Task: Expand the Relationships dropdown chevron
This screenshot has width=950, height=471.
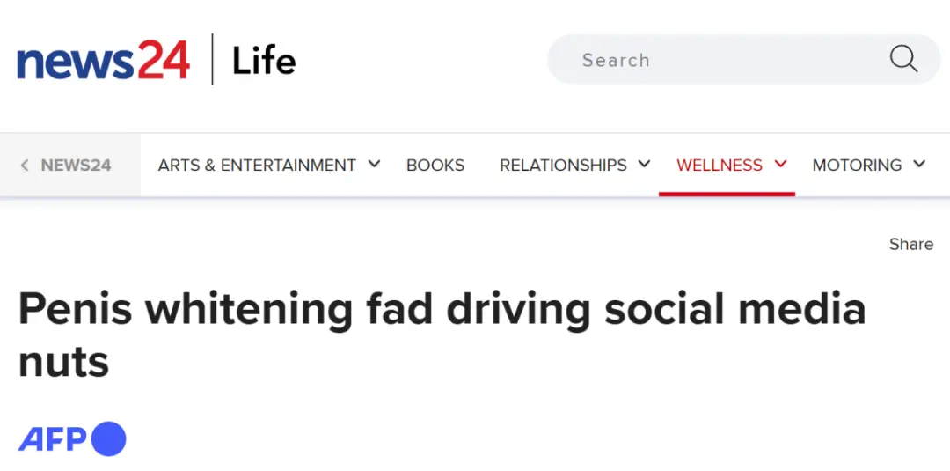Action: click(644, 164)
